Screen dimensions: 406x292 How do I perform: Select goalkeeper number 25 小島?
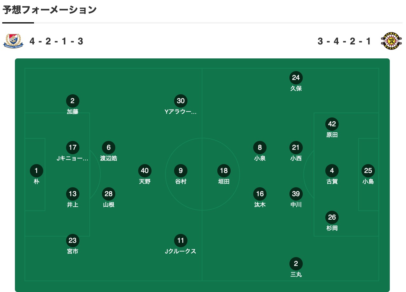pyautogui.click(x=368, y=175)
